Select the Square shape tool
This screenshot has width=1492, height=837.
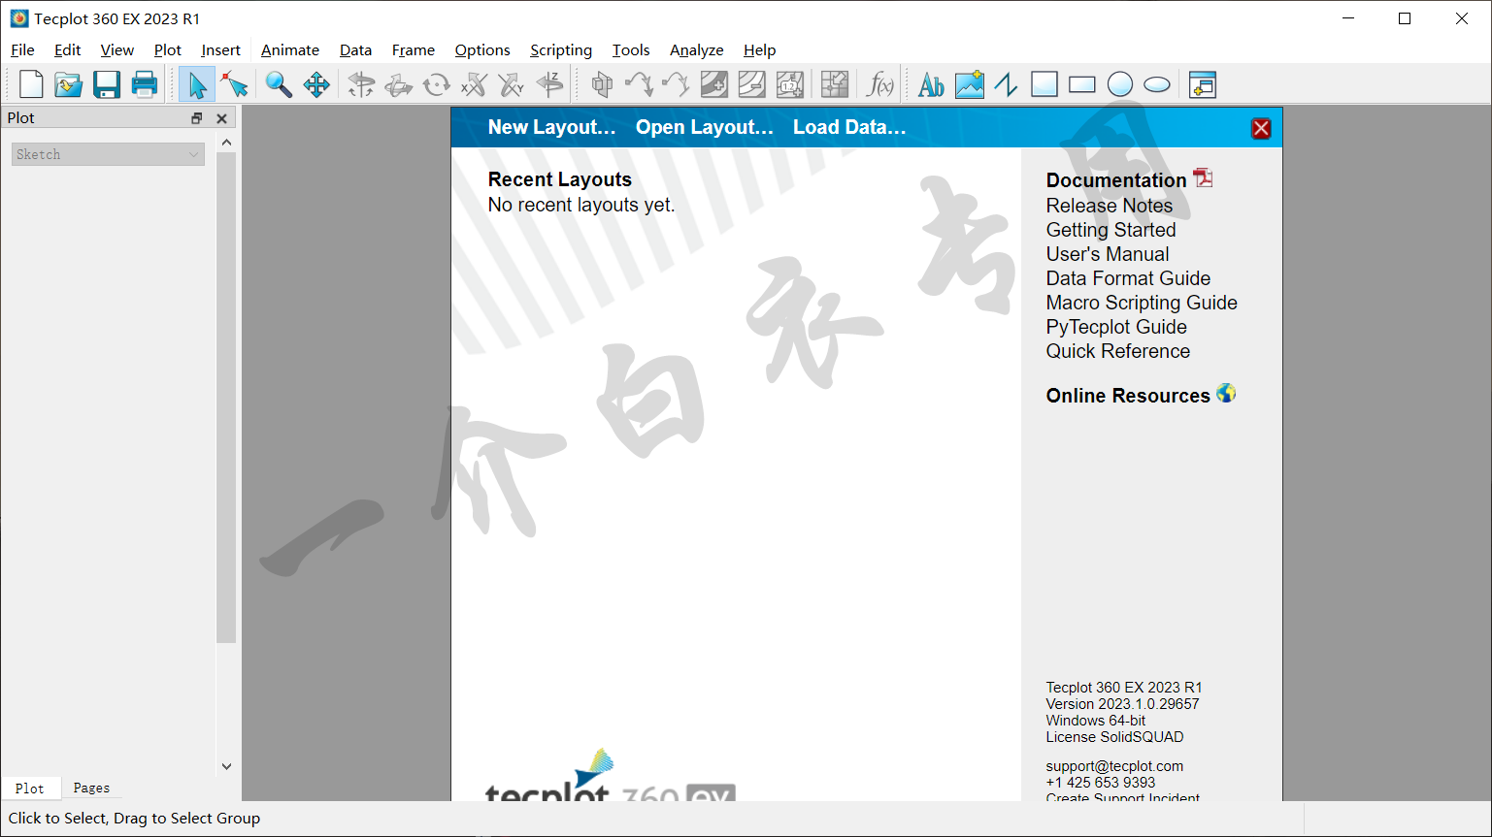coord(1044,85)
